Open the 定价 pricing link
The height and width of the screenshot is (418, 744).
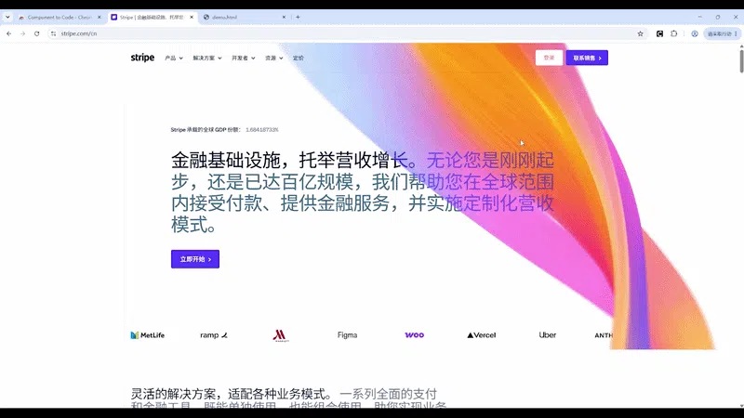[298, 58]
